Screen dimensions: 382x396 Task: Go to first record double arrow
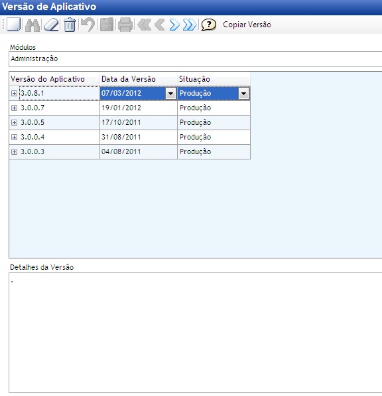pos(145,25)
